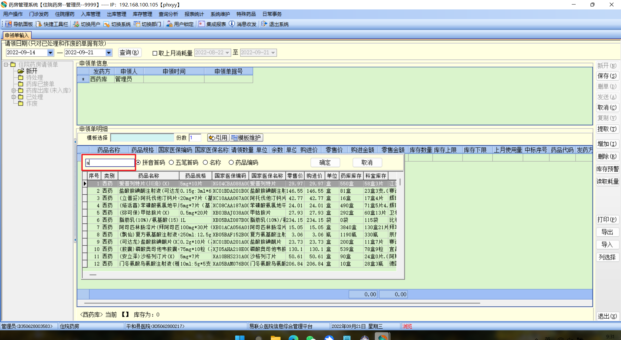Image resolution: width=621 pixels, height=340 pixels.
Task: Select the 药库出库(未入库) folder icon
Action: (x=21, y=90)
